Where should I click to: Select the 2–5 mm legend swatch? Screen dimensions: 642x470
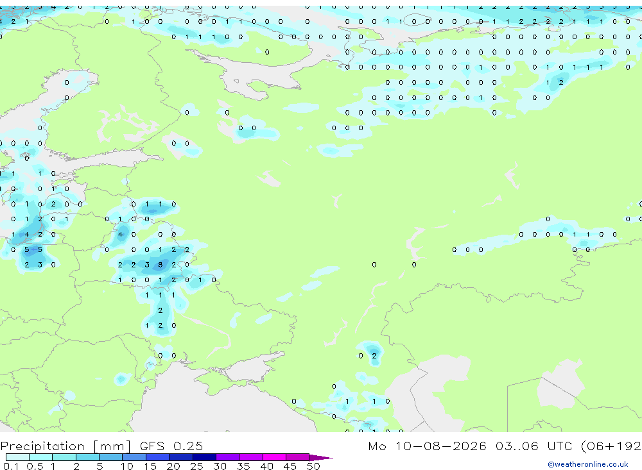click(87, 457)
